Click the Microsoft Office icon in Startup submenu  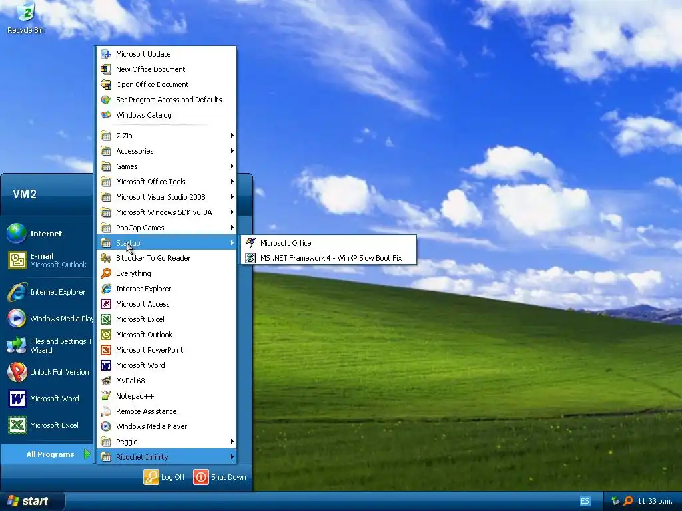(x=250, y=242)
